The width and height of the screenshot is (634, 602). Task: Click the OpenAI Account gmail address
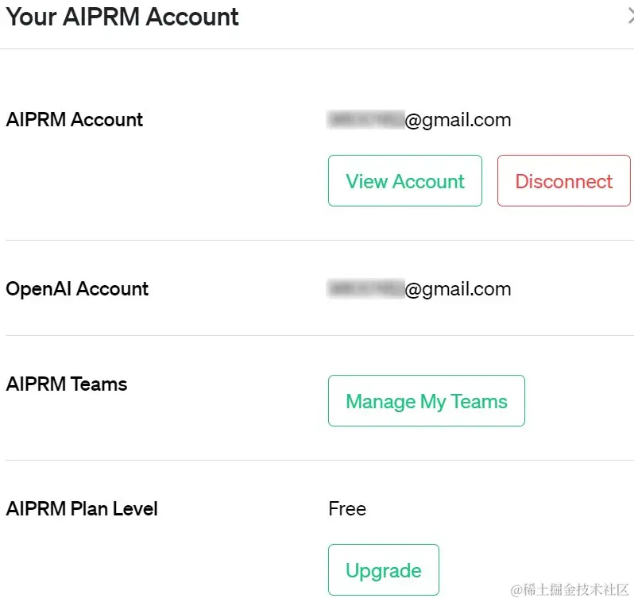(419, 288)
